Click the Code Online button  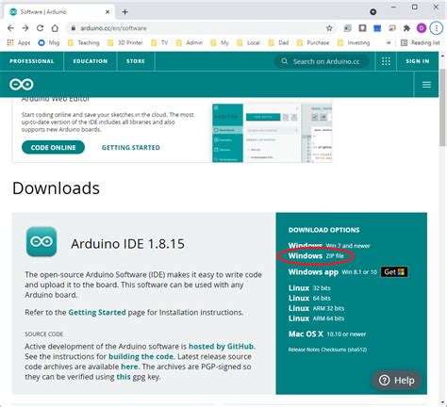[x=53, y=148]
